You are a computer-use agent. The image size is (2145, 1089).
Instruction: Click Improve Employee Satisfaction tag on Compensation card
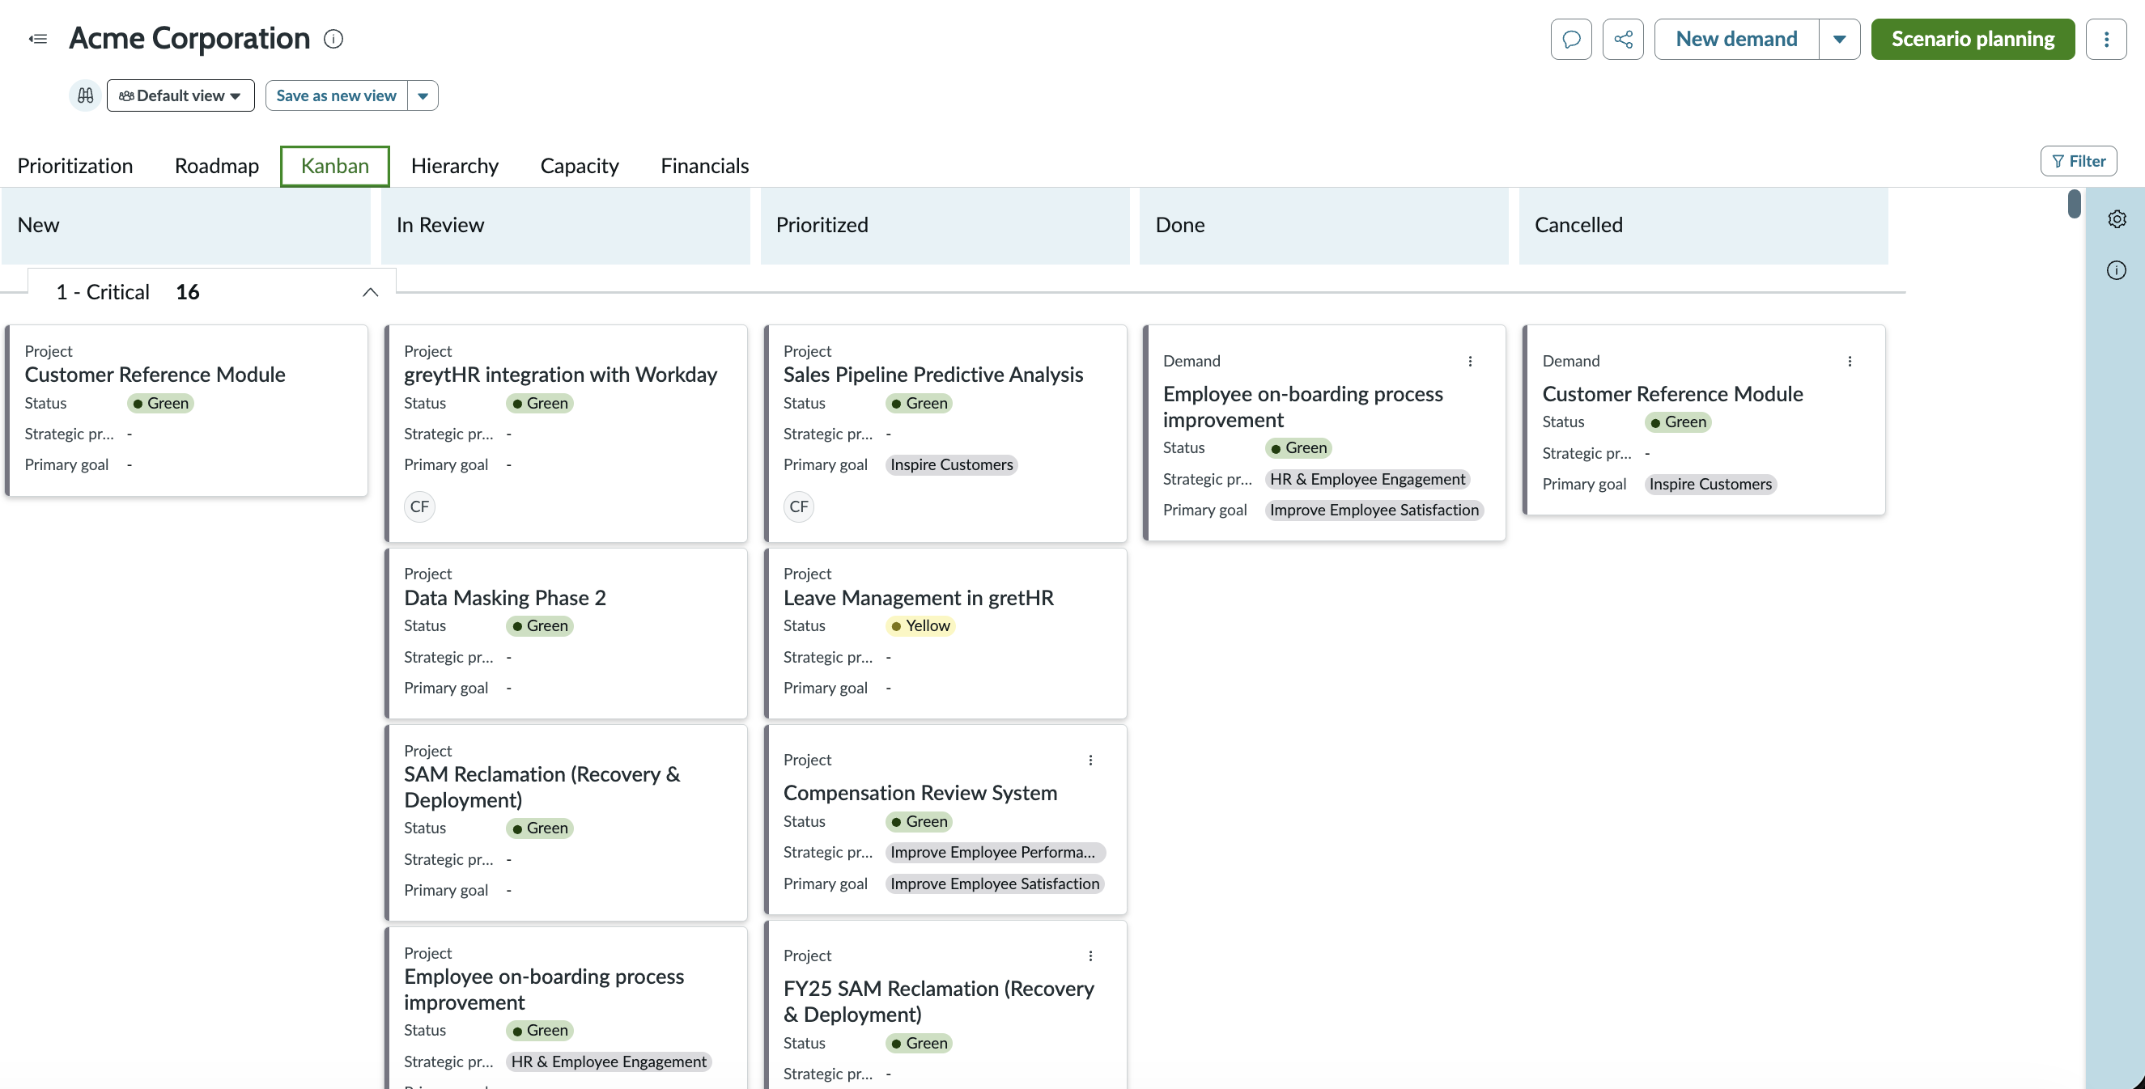click(994, 884)
